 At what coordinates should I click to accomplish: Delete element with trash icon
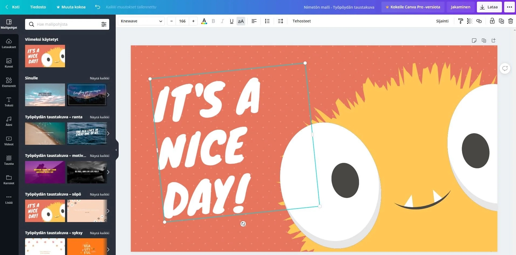511,21
